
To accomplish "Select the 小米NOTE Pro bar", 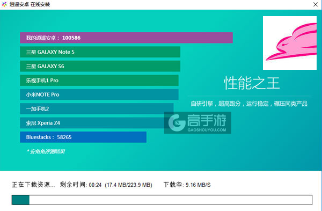I will (99, 94).
